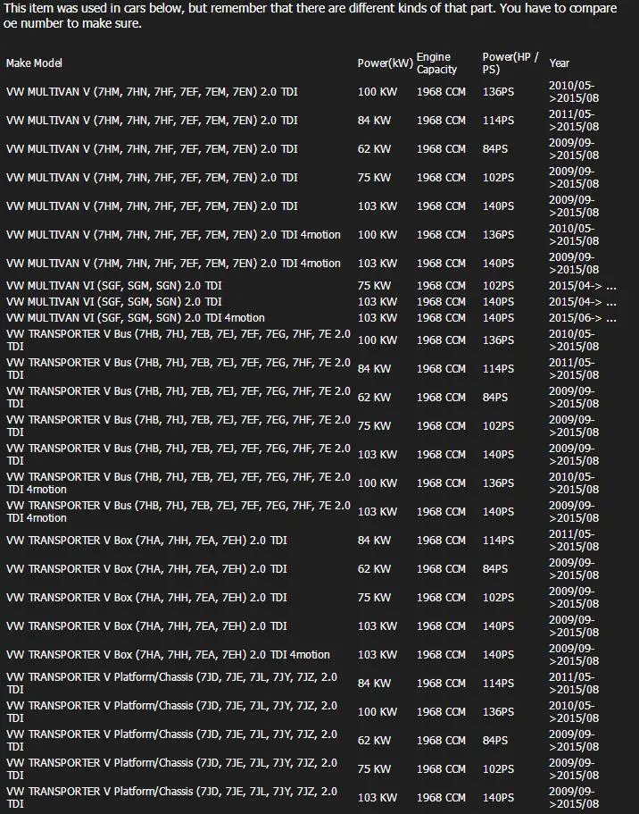Click "84PS" in the MULTIVAN V row
This screenshot has height=814, width=639.
click(x=495, y=149)
